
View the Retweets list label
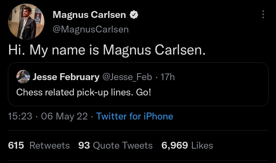[x=50, y=145]
